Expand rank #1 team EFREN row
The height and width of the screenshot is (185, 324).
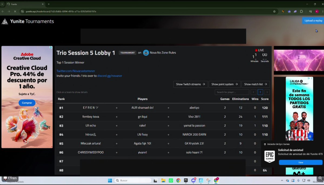tap(163, 108)
